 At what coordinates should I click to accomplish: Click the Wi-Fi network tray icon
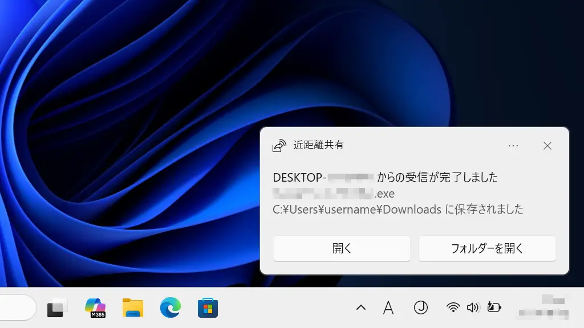(453, 308)
